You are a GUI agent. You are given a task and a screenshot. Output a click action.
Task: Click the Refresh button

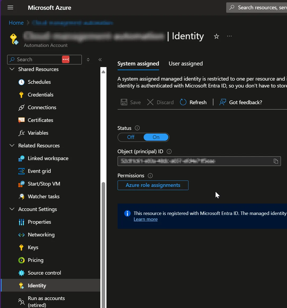(193, 102)
